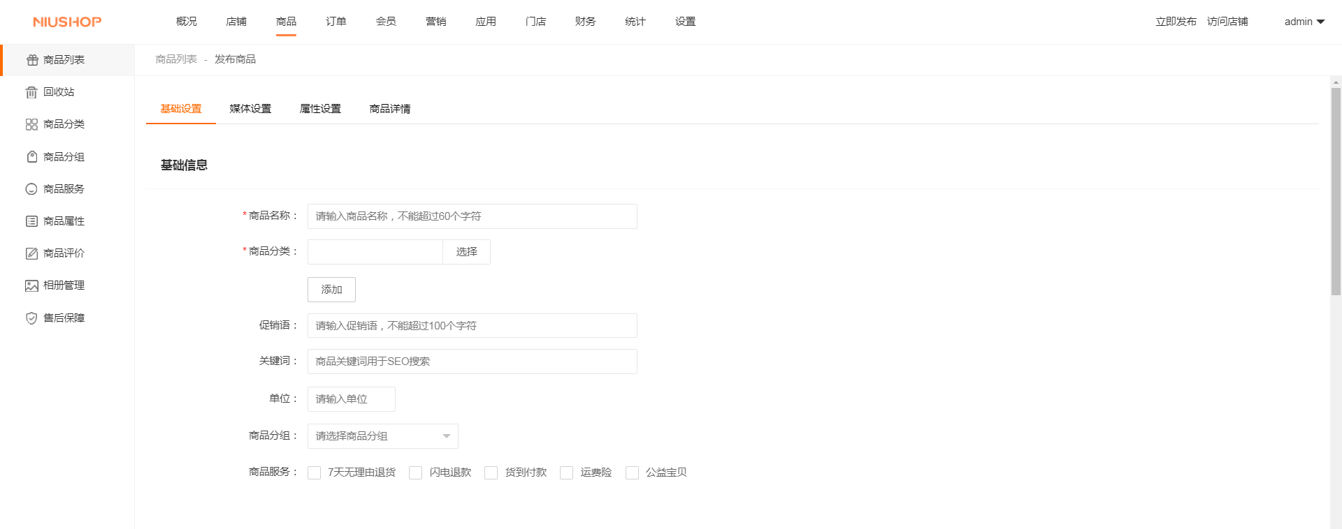Open the 财务 top menu
The width and height of the screenshot is (1342, 529).
[586, 22]
